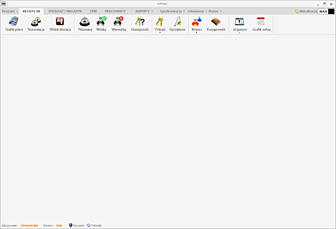The width and height of the screenshot is (336, 229).
Task: Click the Aktualizacja update button
Action: point(306,11)
